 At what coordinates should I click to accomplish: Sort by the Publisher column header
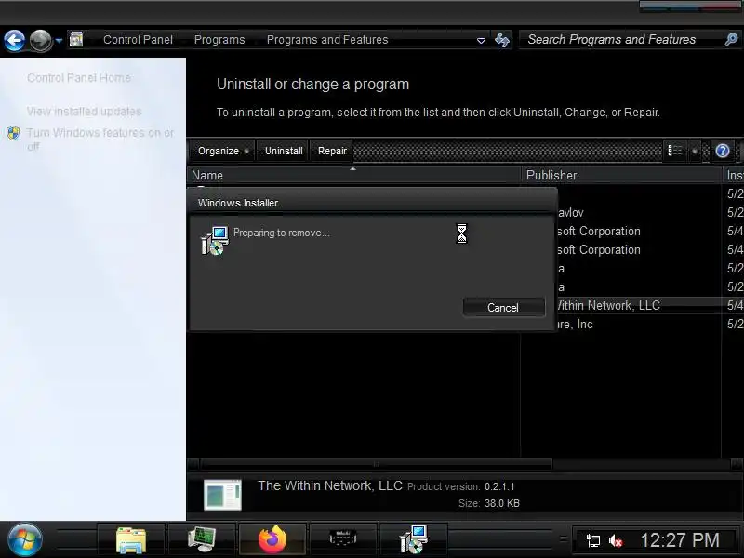point(621,175)
